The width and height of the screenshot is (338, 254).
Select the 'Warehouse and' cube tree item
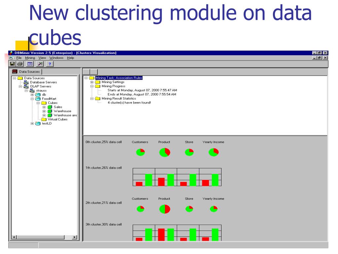(x=65, y=115)
